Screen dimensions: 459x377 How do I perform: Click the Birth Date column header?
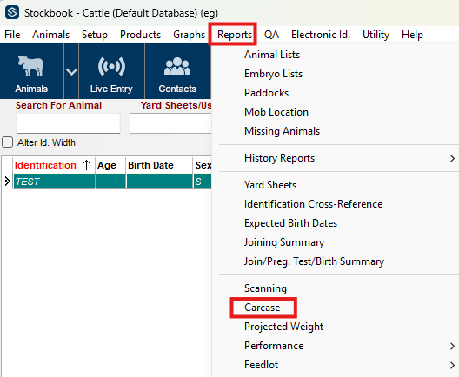click(150, 165)
